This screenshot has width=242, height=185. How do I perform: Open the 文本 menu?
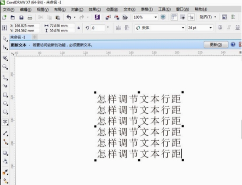point(130,10)
